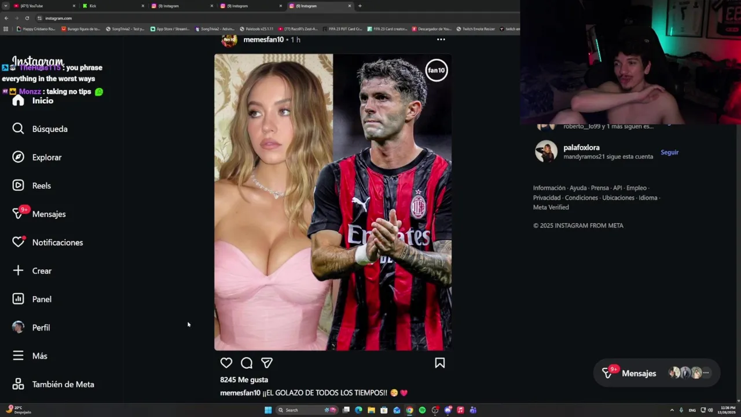Click the Crear plus item
741x417 pixels.
pos(32,271)
